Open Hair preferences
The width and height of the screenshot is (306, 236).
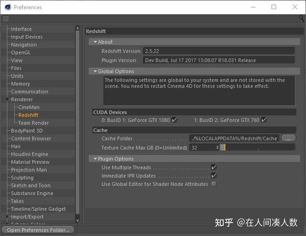[x=16, y=146]
